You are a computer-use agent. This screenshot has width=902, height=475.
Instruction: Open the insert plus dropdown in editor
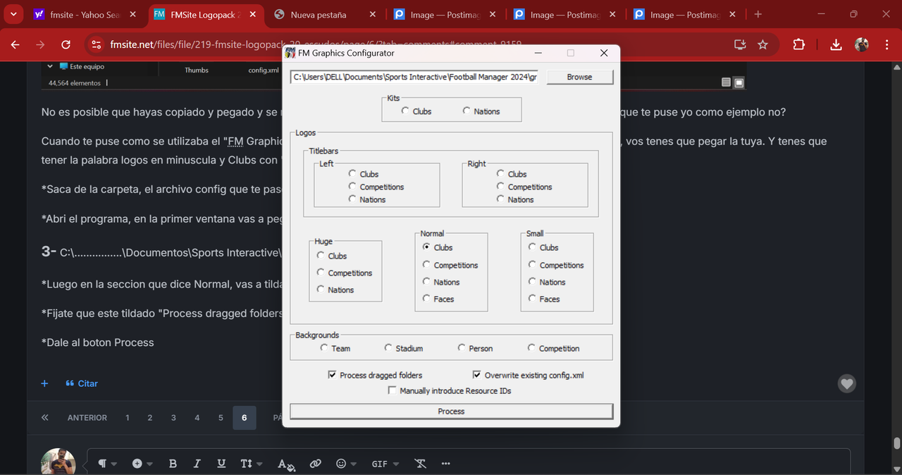[143, 464]
